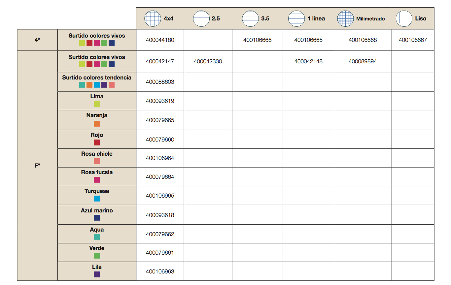Click code 400093619 in Lima row

coord(160,101)
